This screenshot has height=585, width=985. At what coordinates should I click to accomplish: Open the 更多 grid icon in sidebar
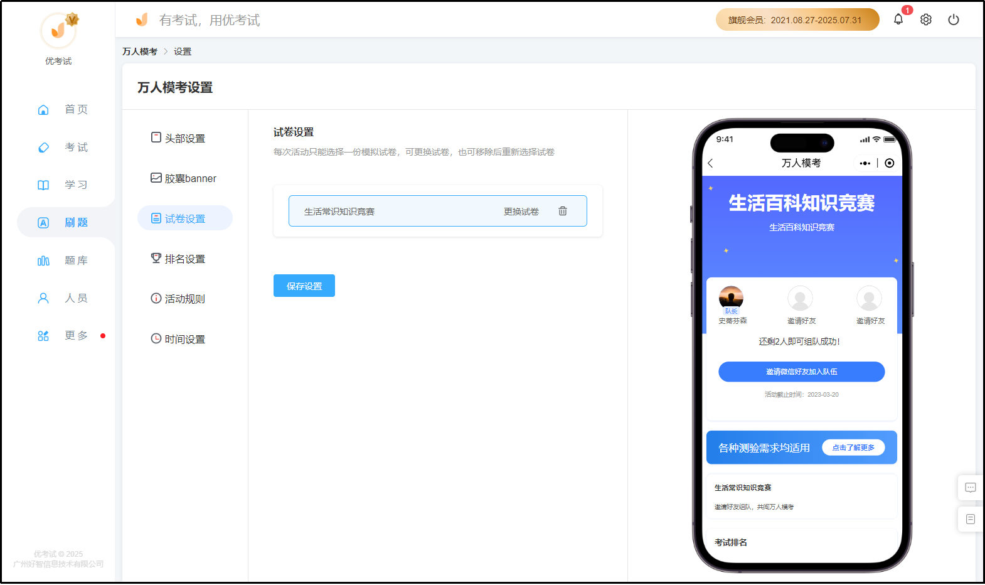pos(43,336)
